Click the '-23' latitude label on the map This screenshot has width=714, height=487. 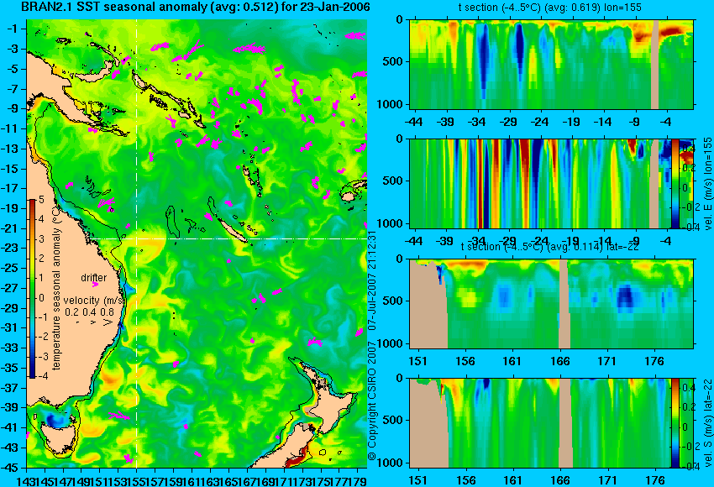9,248
